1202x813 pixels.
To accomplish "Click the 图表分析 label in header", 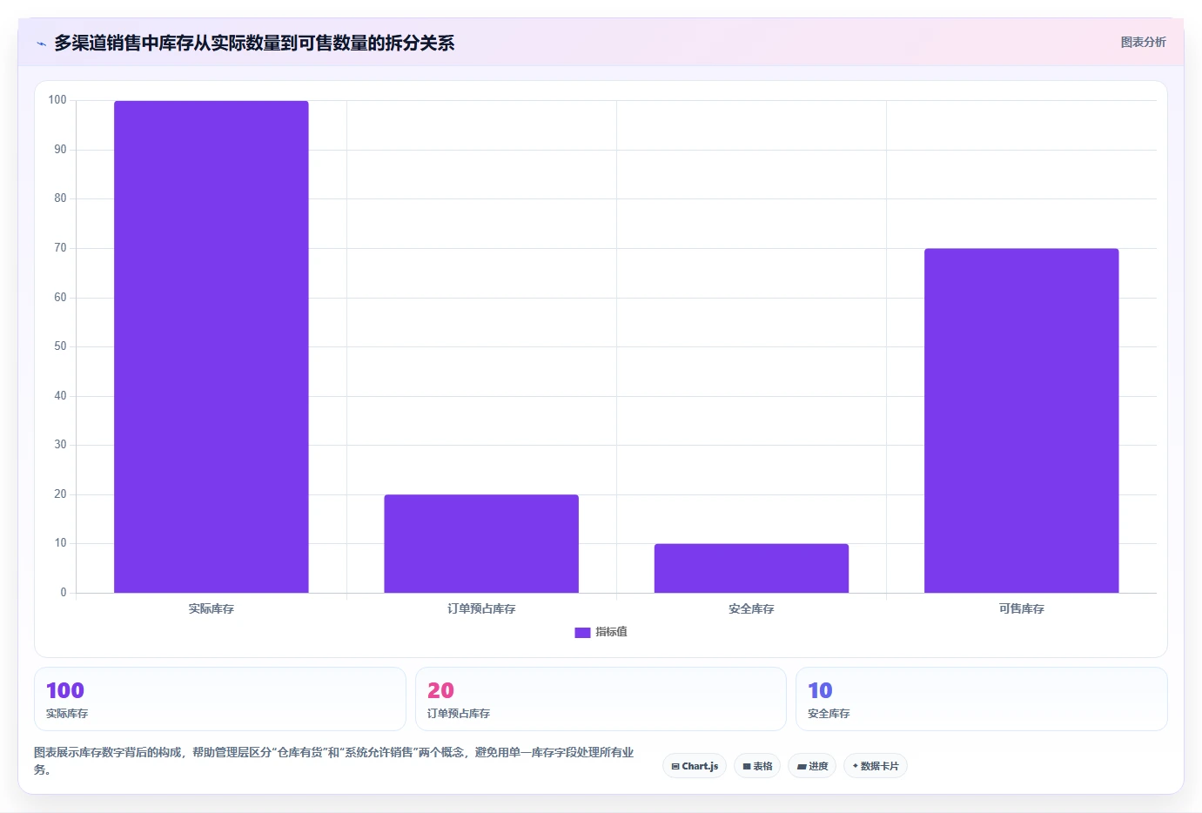I will pyautogui.click(x=1143, y=42).
